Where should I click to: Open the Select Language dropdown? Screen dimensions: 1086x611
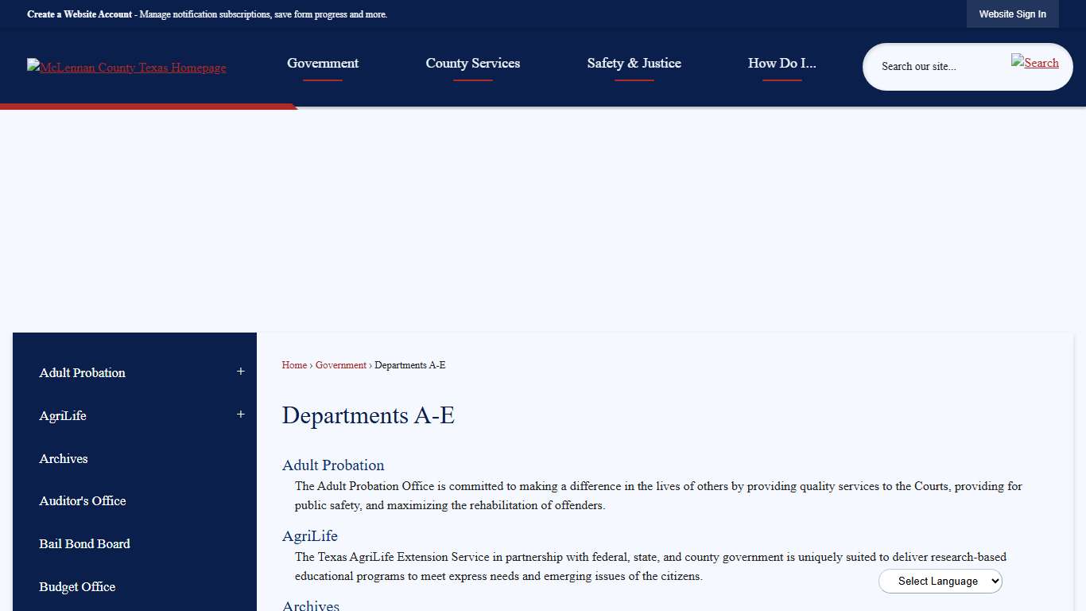click(940, 581)
